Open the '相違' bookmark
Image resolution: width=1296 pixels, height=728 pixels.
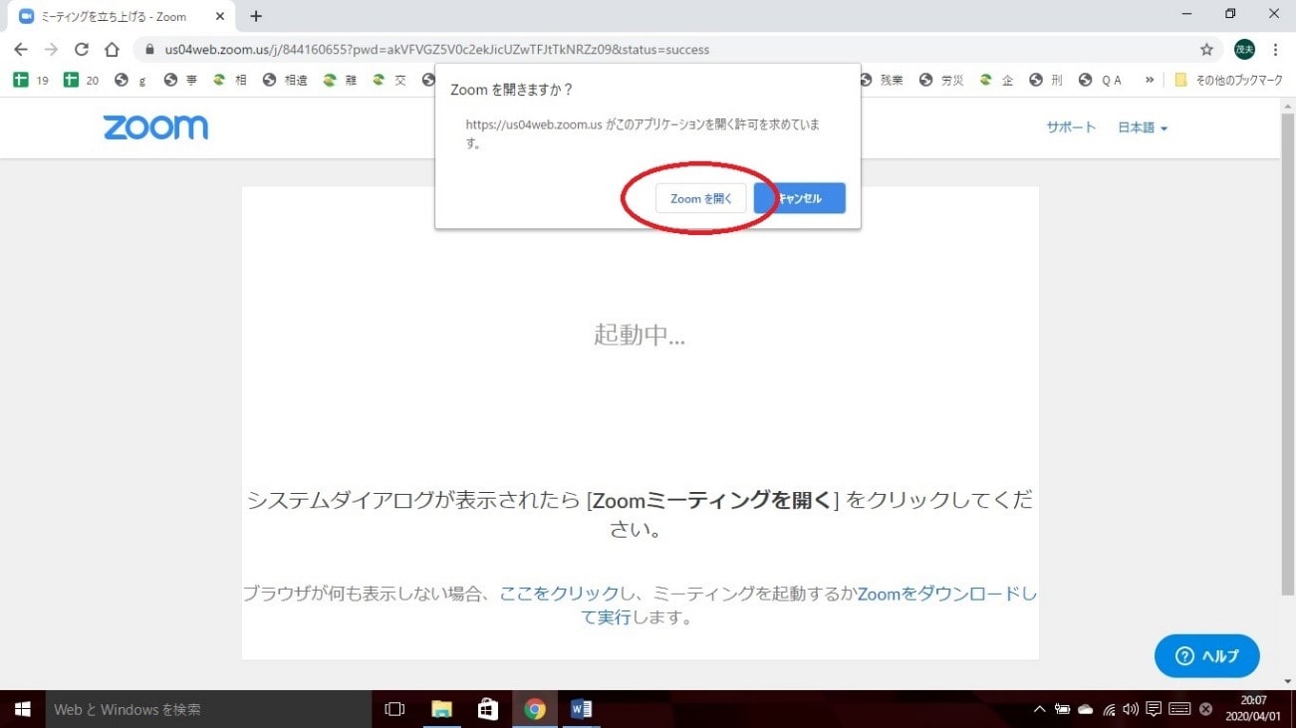pos(286,81)
